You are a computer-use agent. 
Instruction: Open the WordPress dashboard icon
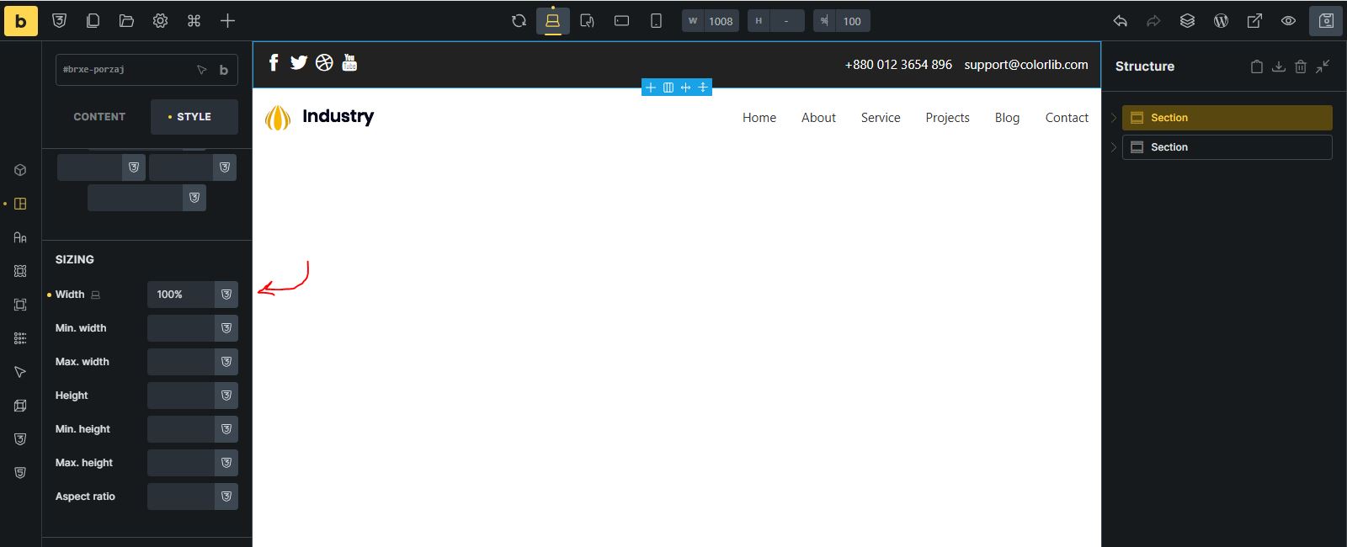pyautogui.click(x=1221, y=21)
